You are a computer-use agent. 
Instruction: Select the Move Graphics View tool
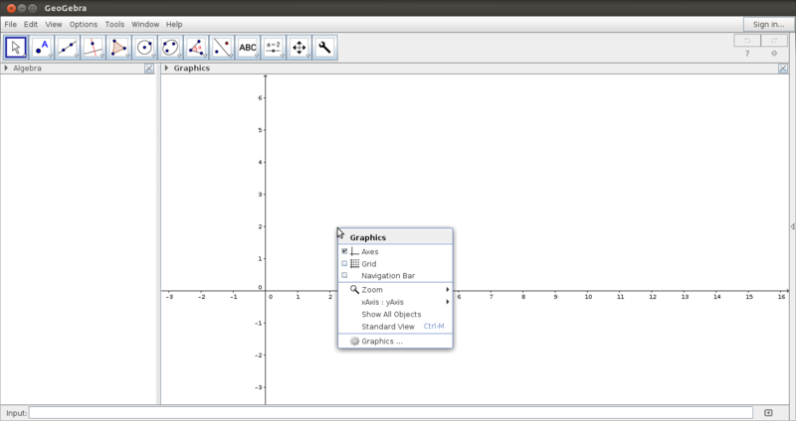coord(299,48)
